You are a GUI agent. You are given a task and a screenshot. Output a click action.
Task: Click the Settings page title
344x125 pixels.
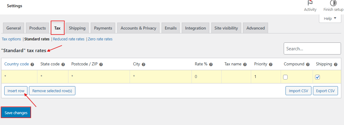[14, 6]
